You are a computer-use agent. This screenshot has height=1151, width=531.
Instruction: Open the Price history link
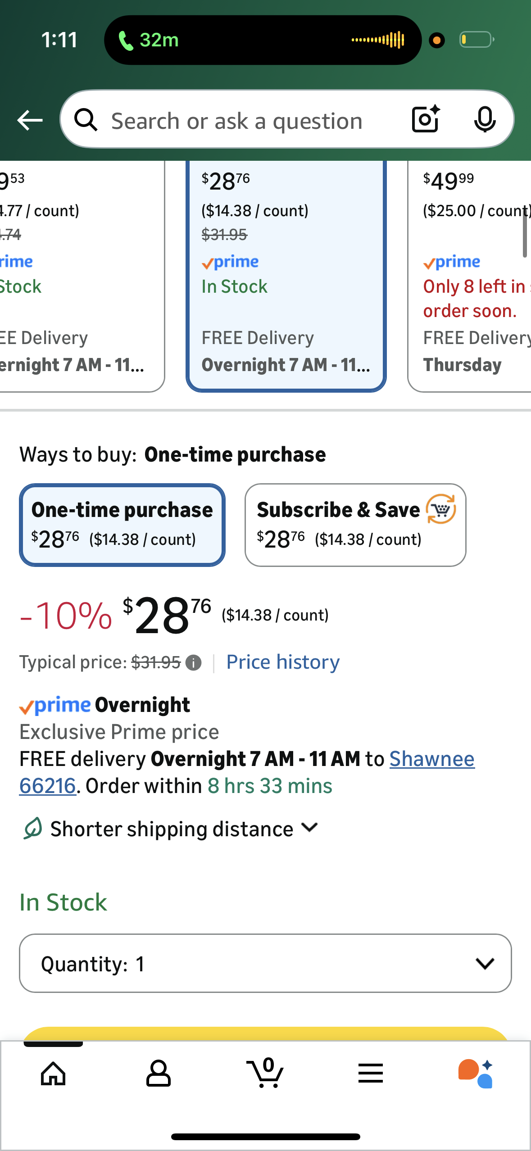(x=283, y=662)
